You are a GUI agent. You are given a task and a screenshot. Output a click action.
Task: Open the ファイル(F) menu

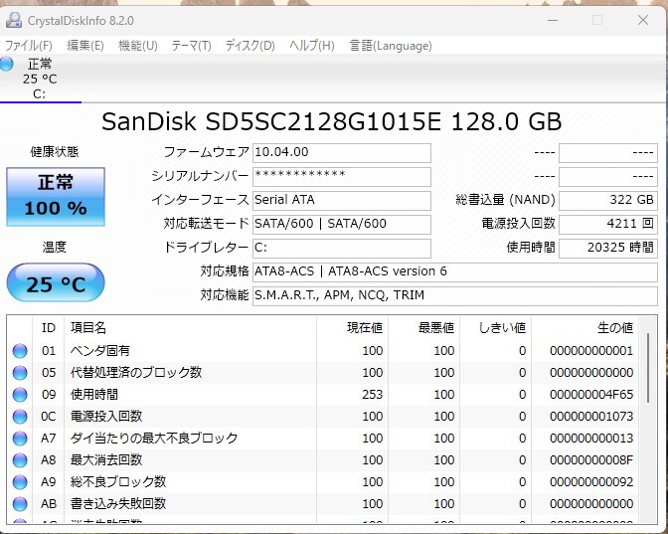pyautogui.click(x=29, y=45)
